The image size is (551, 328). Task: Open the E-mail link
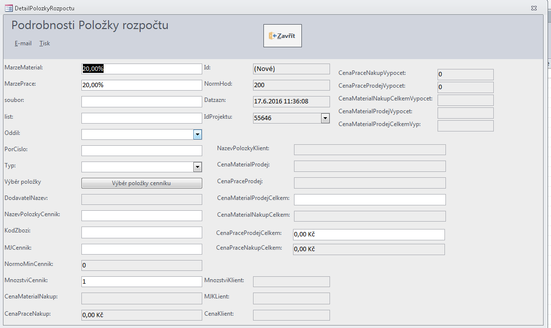pos(23,43)
